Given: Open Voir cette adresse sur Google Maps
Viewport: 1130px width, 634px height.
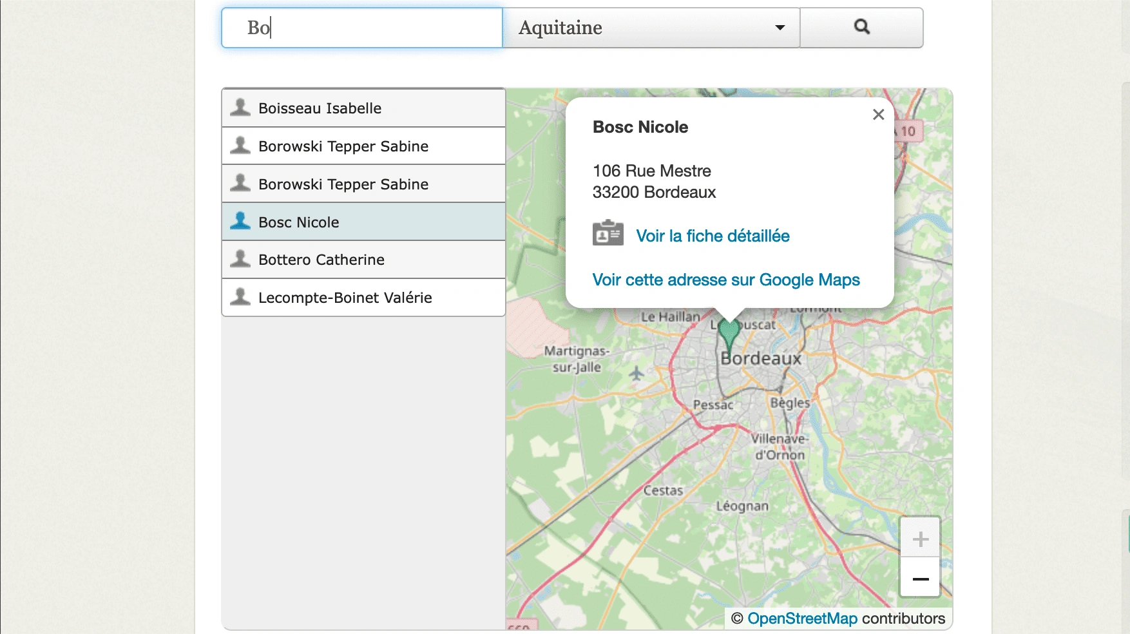Looking at the screenshot, I should click(x=726, y=280).
